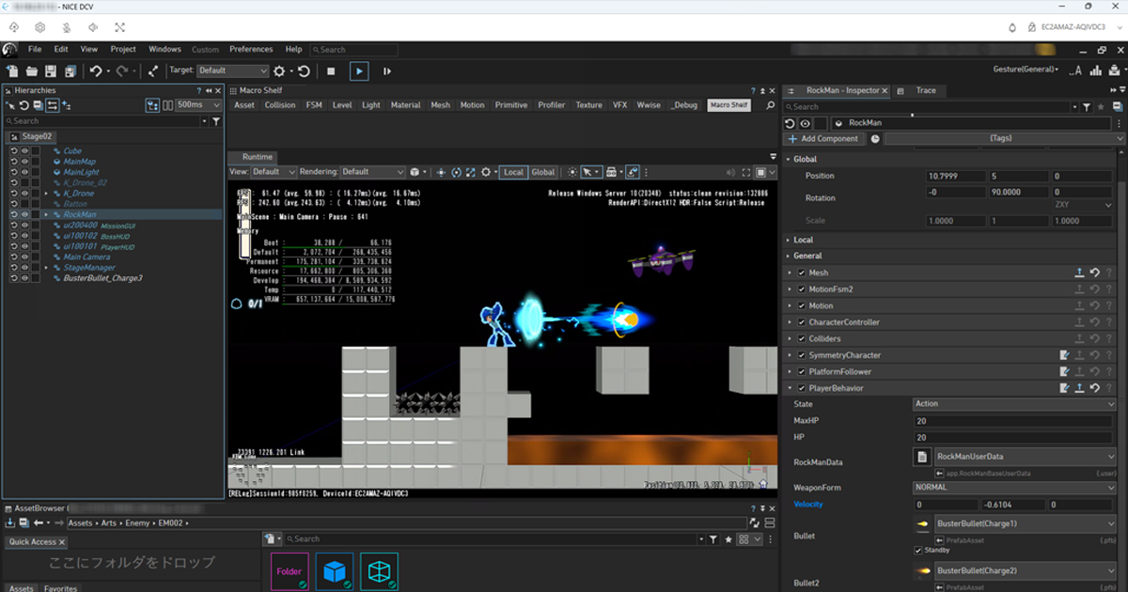Screen dimensions: 1128x592
Task: Open the Edit menu
Action: tap(61, 49)
